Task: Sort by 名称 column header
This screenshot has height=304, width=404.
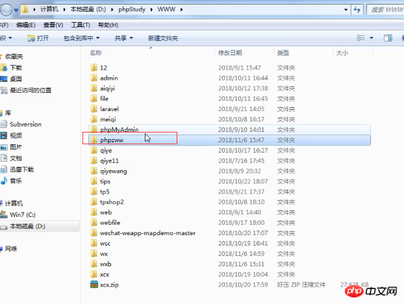Action: tap(96, 53)
